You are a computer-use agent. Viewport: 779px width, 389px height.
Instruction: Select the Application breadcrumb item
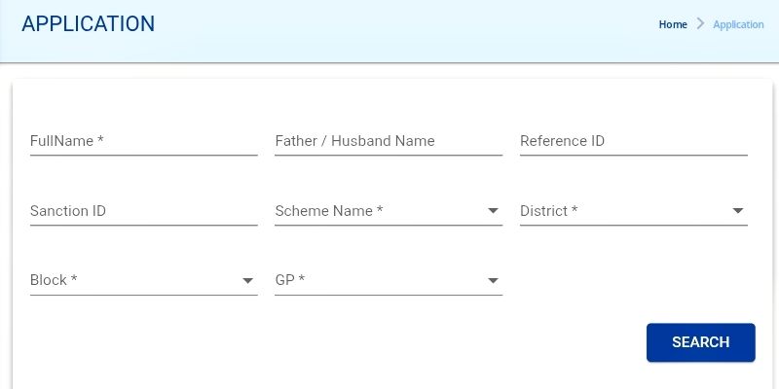pyautogui.click(x=738, y=24)
